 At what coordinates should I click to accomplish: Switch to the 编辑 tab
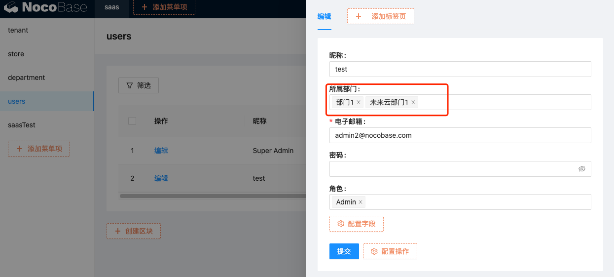325,16
